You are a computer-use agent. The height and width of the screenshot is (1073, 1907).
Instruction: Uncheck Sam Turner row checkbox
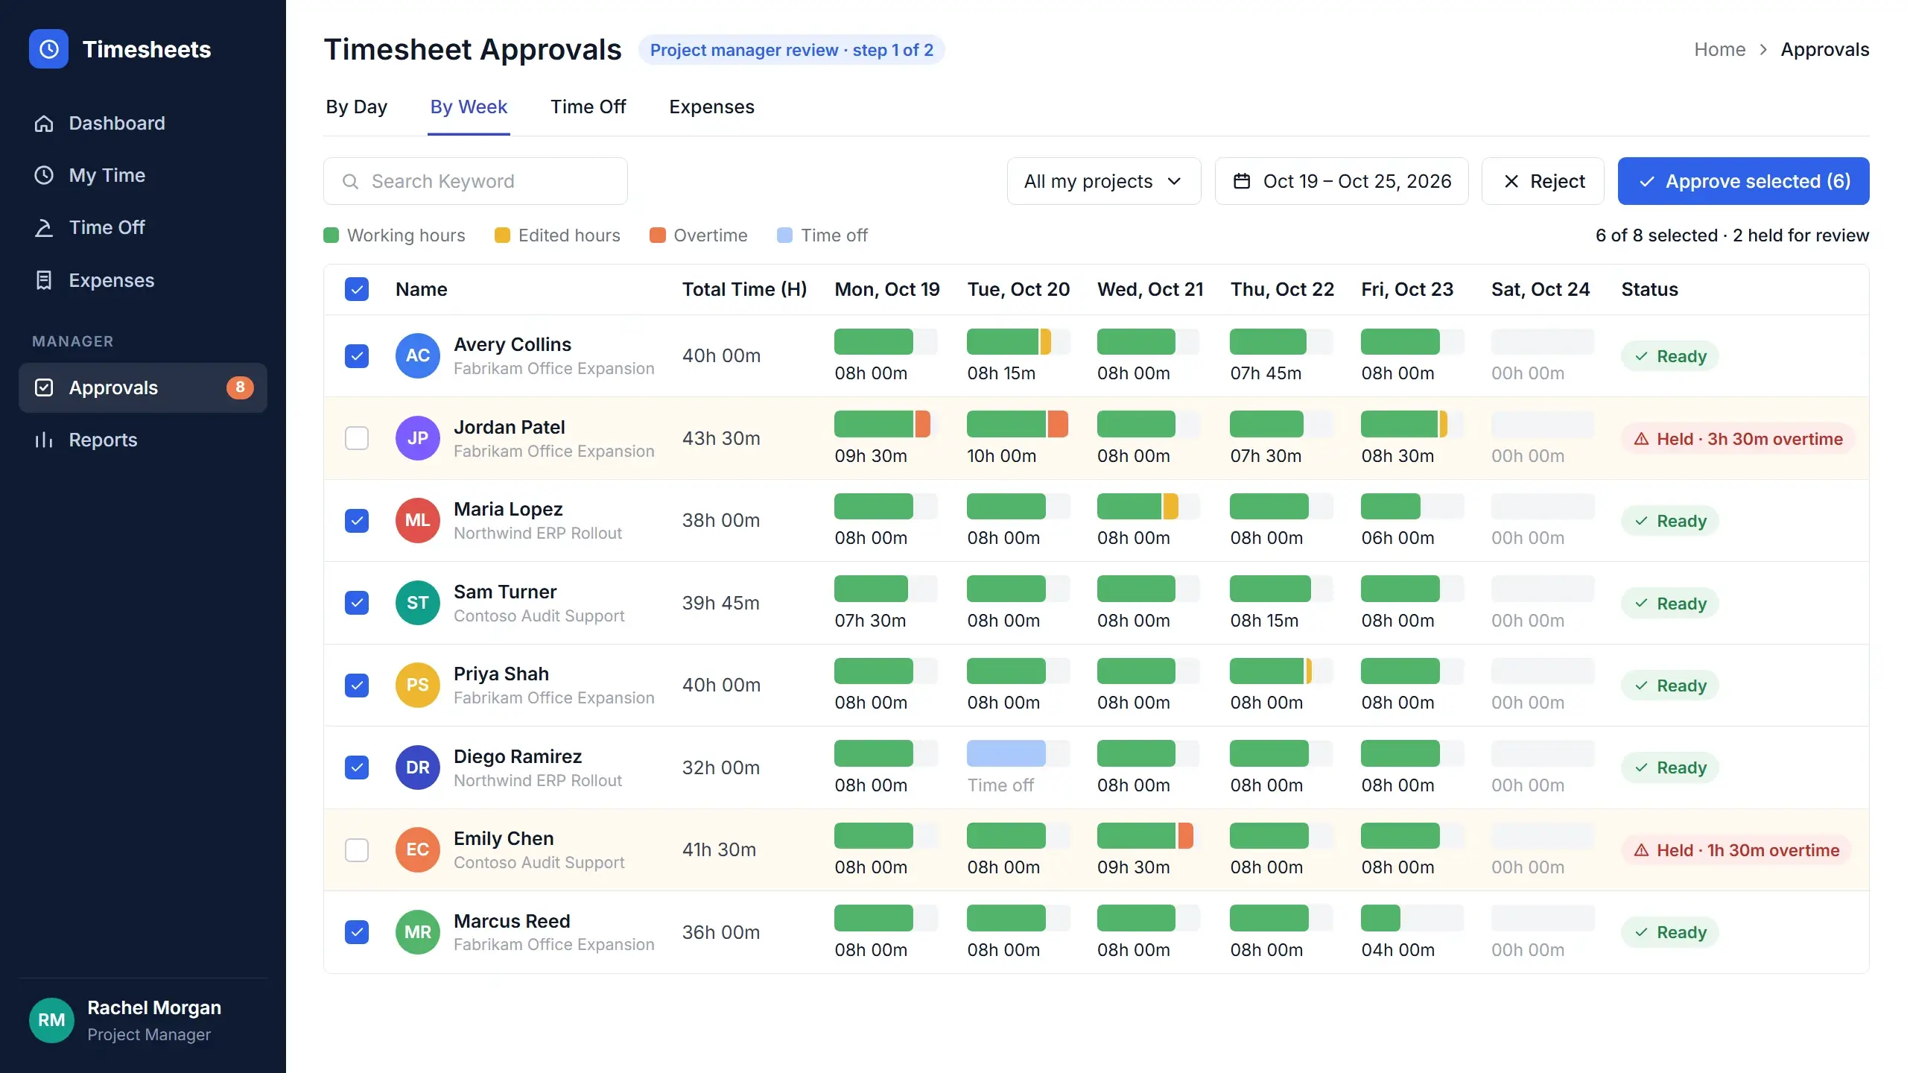357,603
